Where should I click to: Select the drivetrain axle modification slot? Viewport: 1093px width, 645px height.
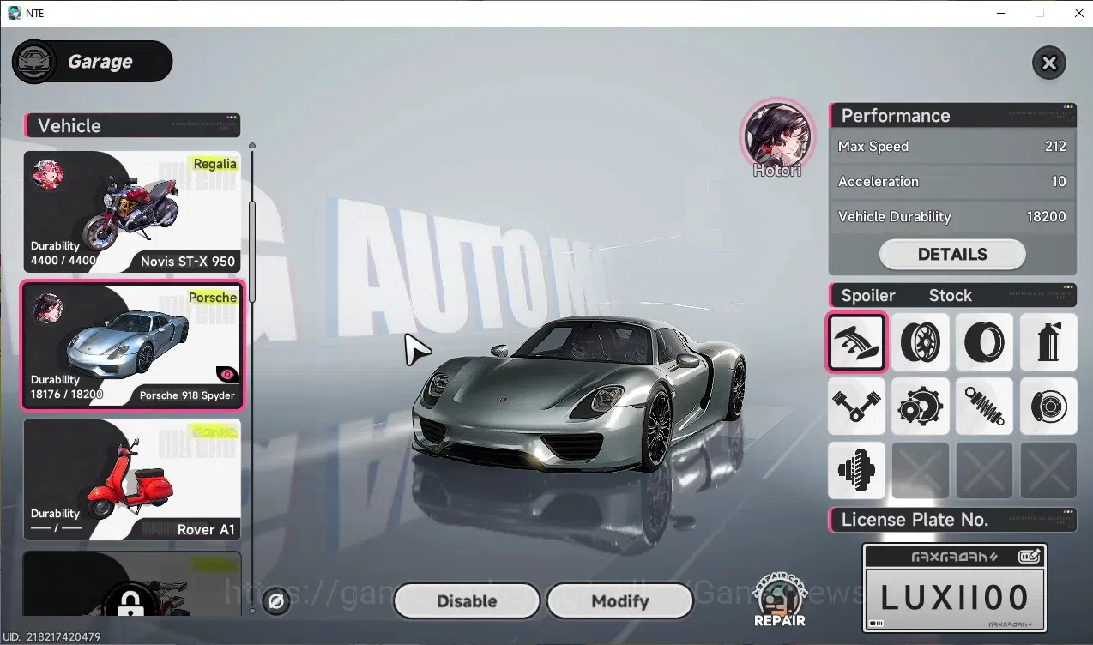point(856,470)
